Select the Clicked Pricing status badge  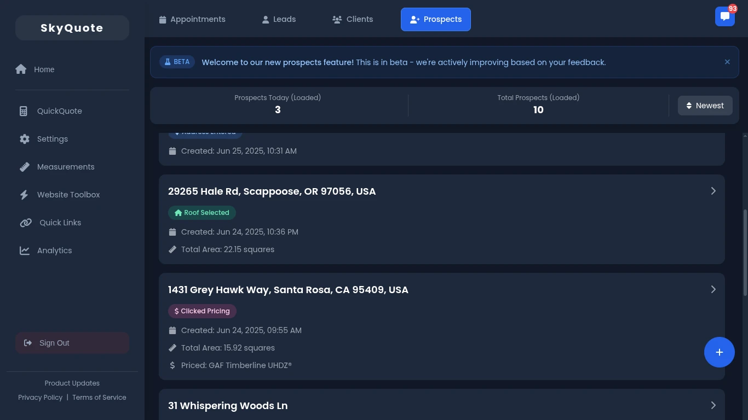tap(202, 311)
